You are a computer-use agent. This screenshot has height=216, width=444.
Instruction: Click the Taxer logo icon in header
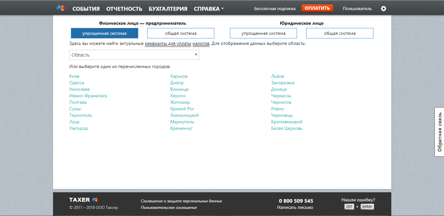[x=61, y=8]
